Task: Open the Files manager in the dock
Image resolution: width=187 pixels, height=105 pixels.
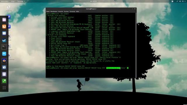Action: click(4, 20)
